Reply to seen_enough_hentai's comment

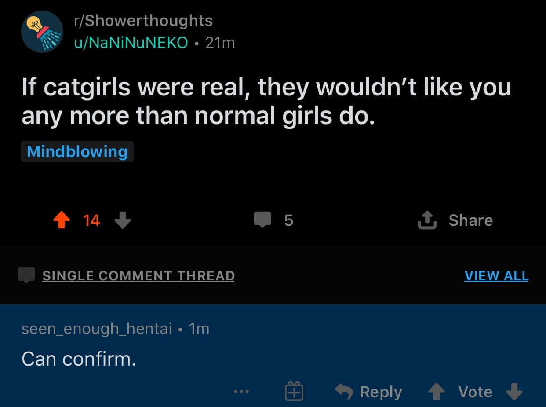click(369, 392)
